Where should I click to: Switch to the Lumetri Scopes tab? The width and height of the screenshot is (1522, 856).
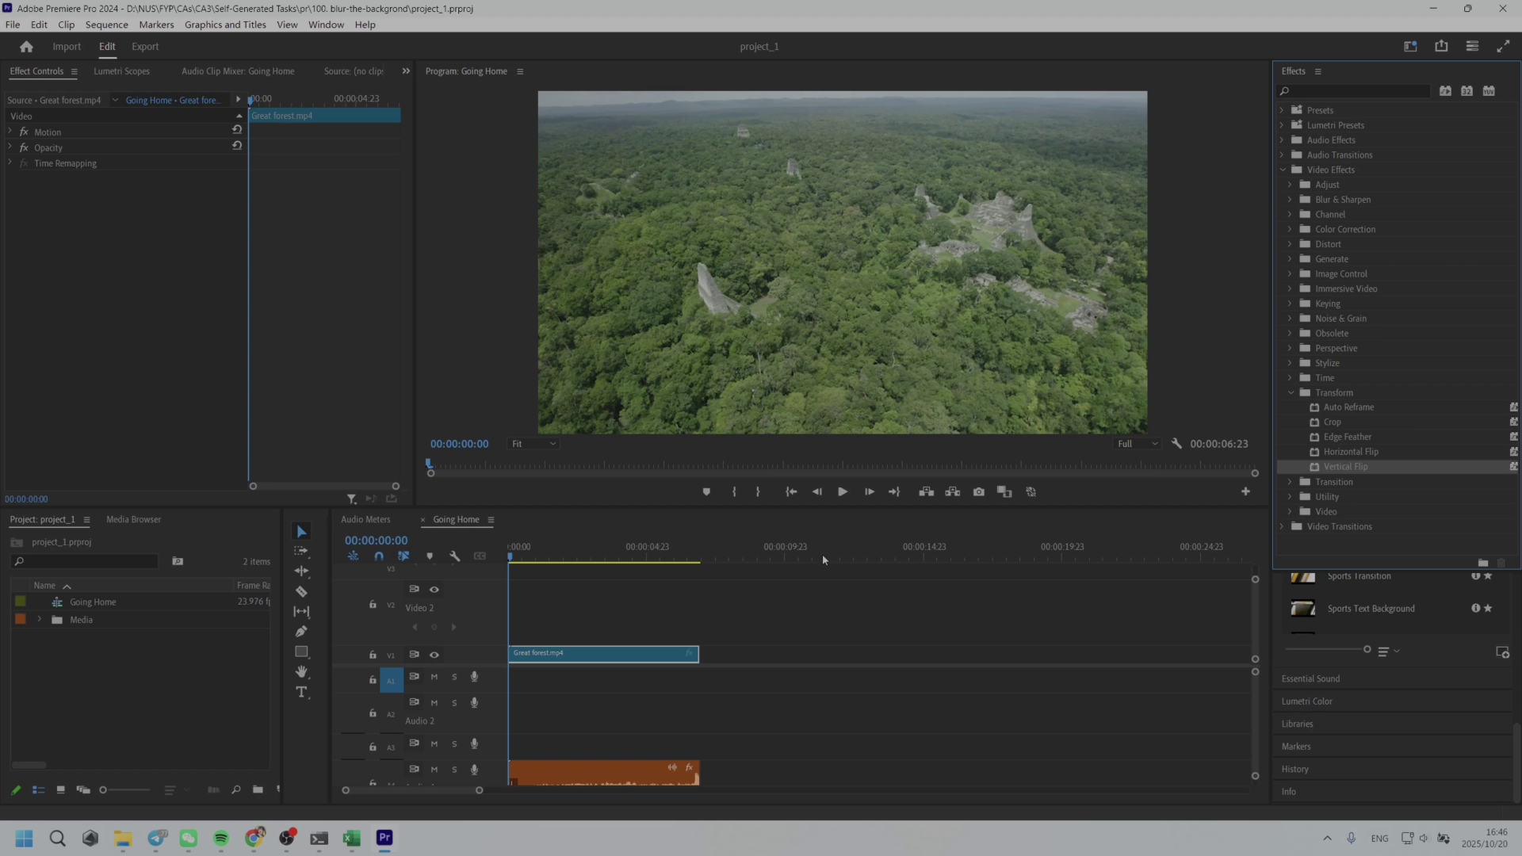tap(121, 71)
